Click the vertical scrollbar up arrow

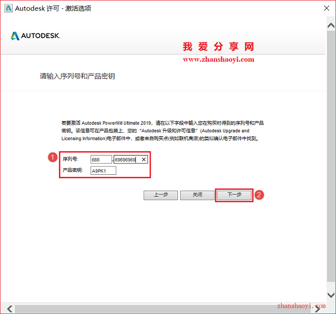click(331, 26)
